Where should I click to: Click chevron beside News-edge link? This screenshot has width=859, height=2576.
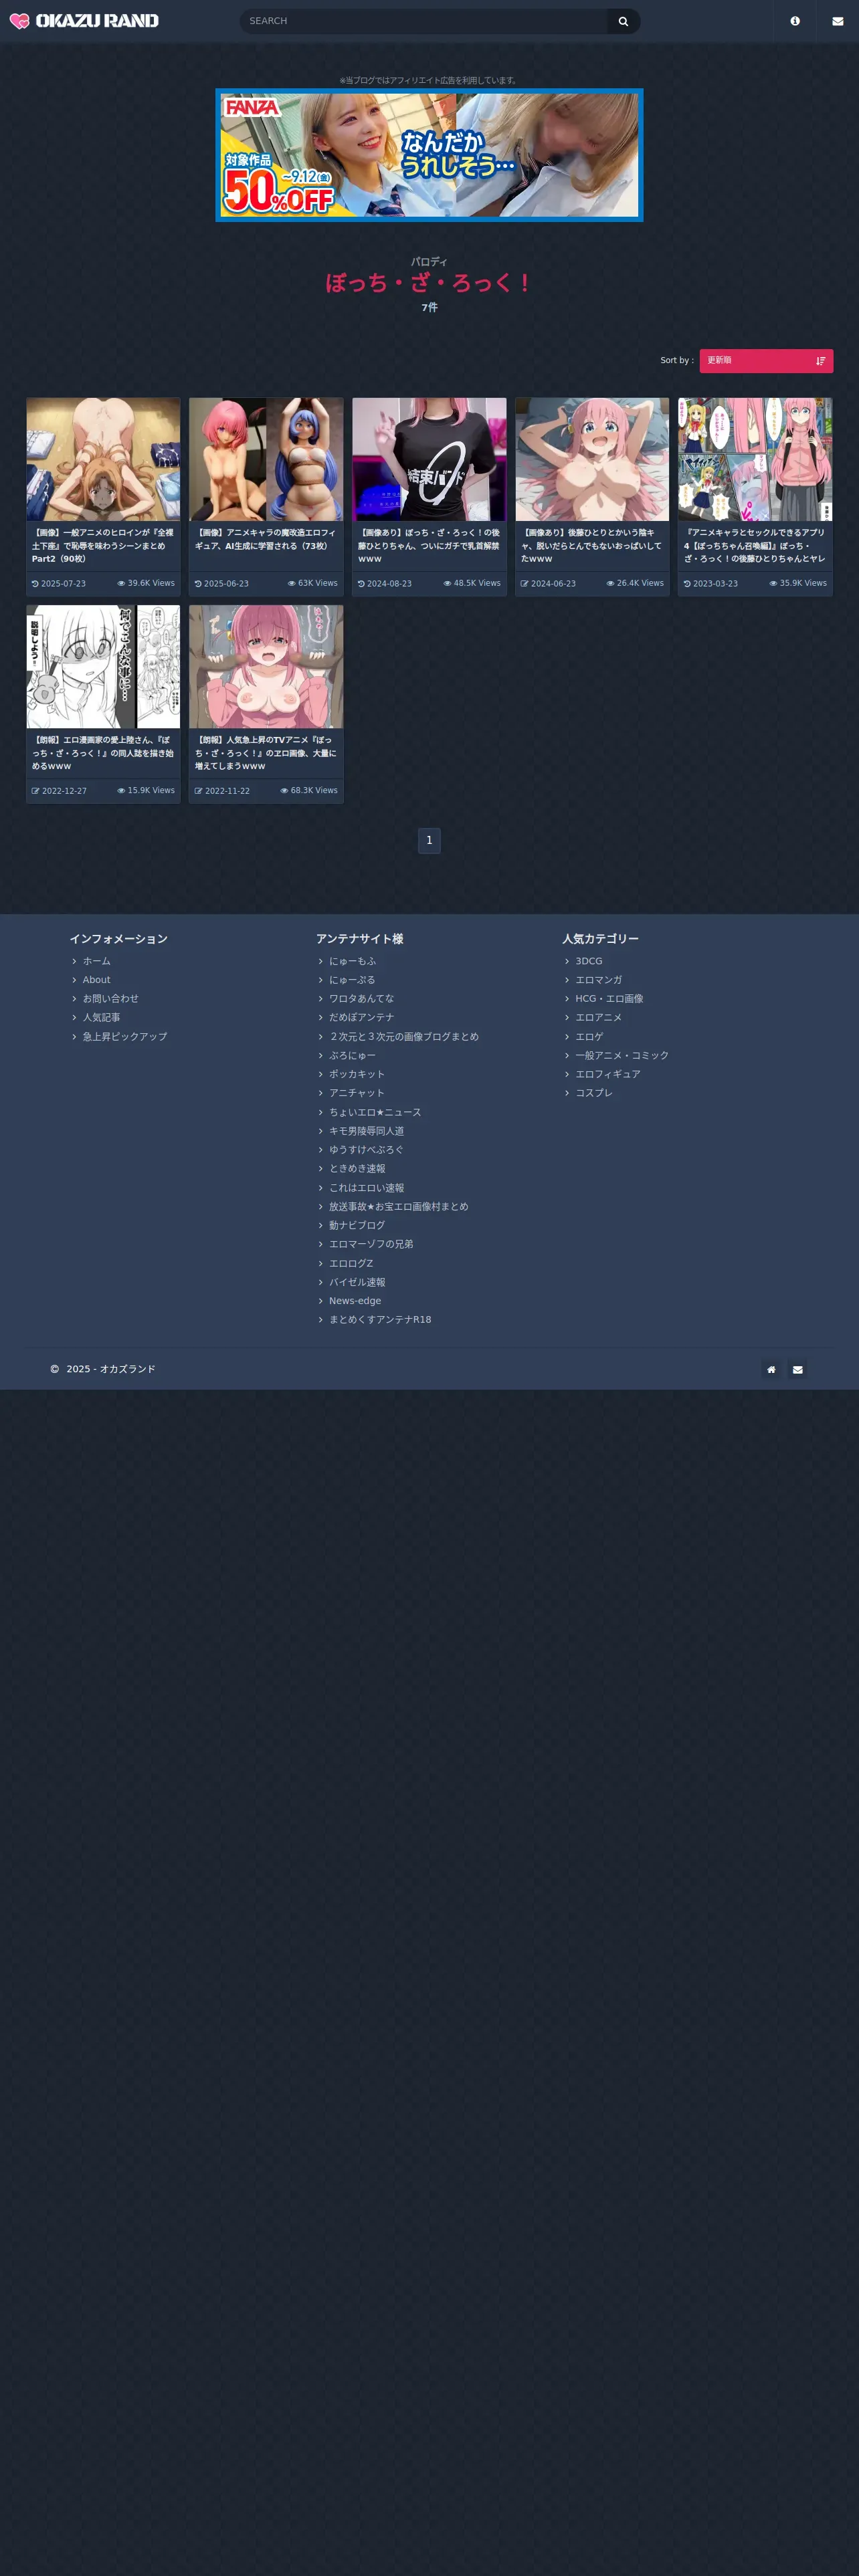(x=321, y=1301)
